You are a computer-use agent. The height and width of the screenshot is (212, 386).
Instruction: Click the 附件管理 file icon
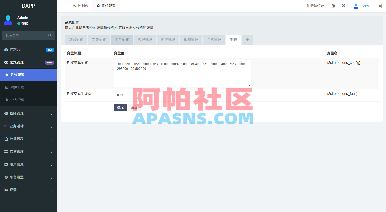[x=7, y=87]
